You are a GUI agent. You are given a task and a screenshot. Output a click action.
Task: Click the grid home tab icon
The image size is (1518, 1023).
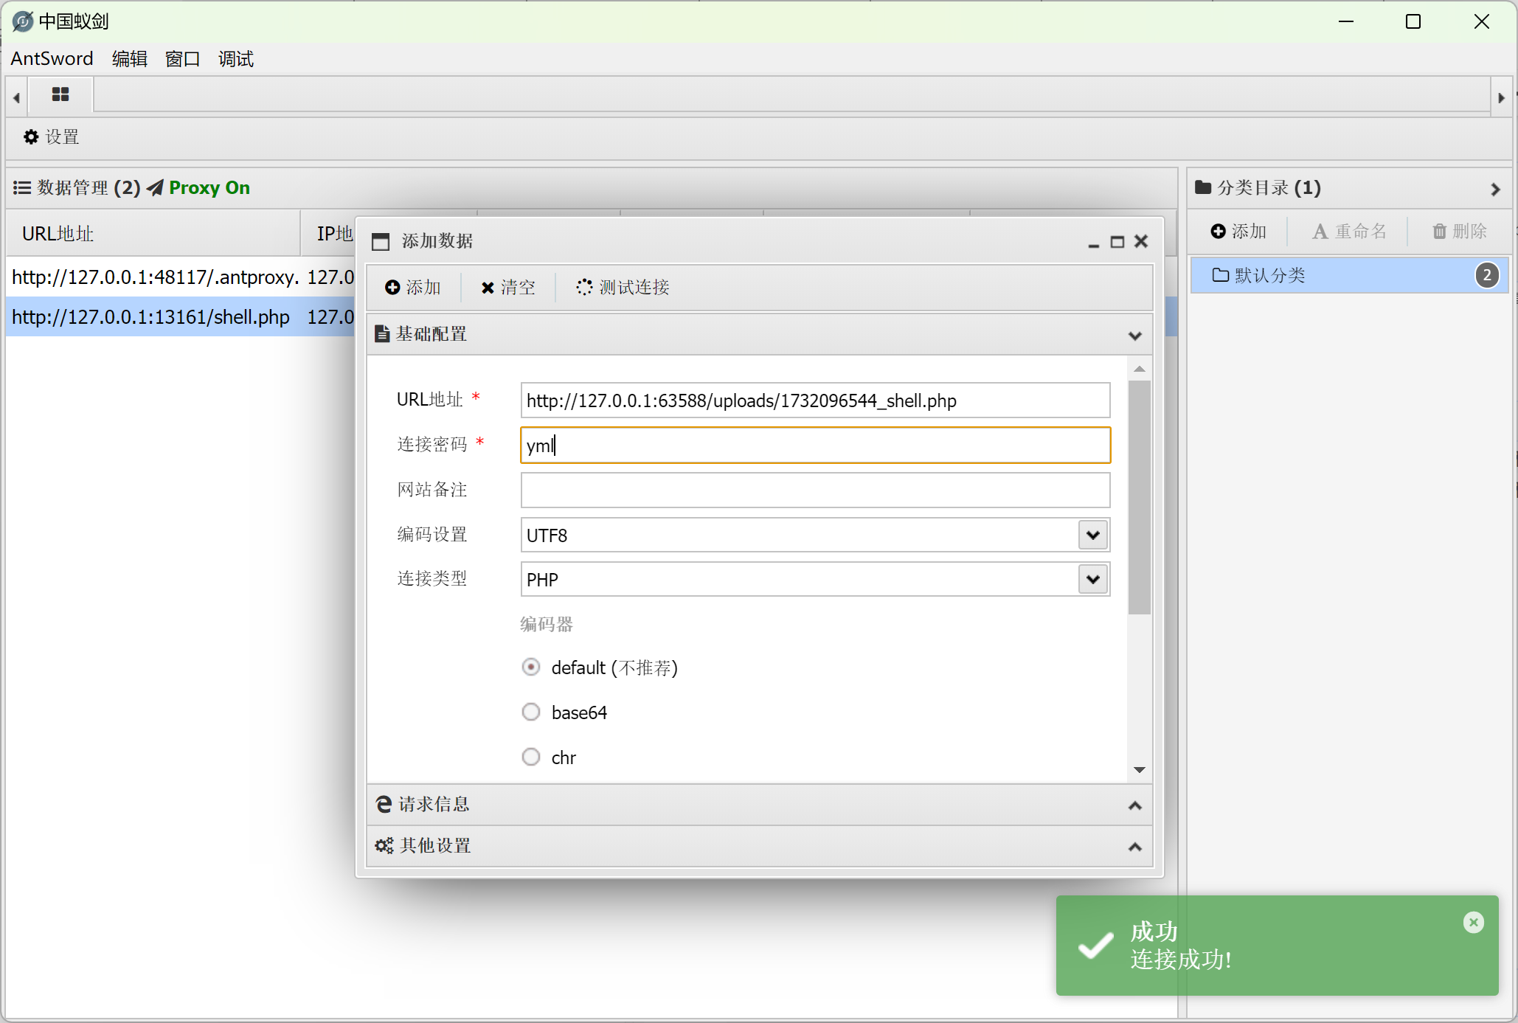(x=60, y=95)
